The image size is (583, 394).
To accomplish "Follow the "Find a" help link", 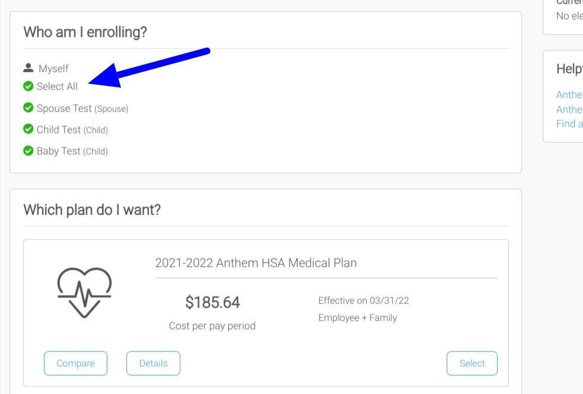I will [x=569, y=123].
